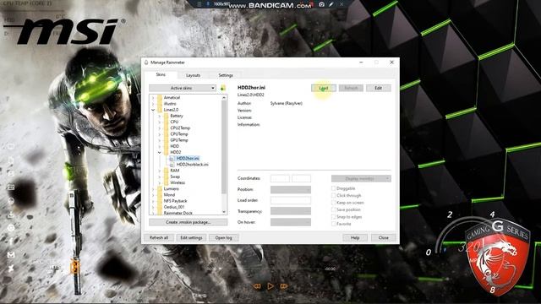Screen dimensions: 541x304
Task: Click the Help button
Action: (x=355, y=238)
